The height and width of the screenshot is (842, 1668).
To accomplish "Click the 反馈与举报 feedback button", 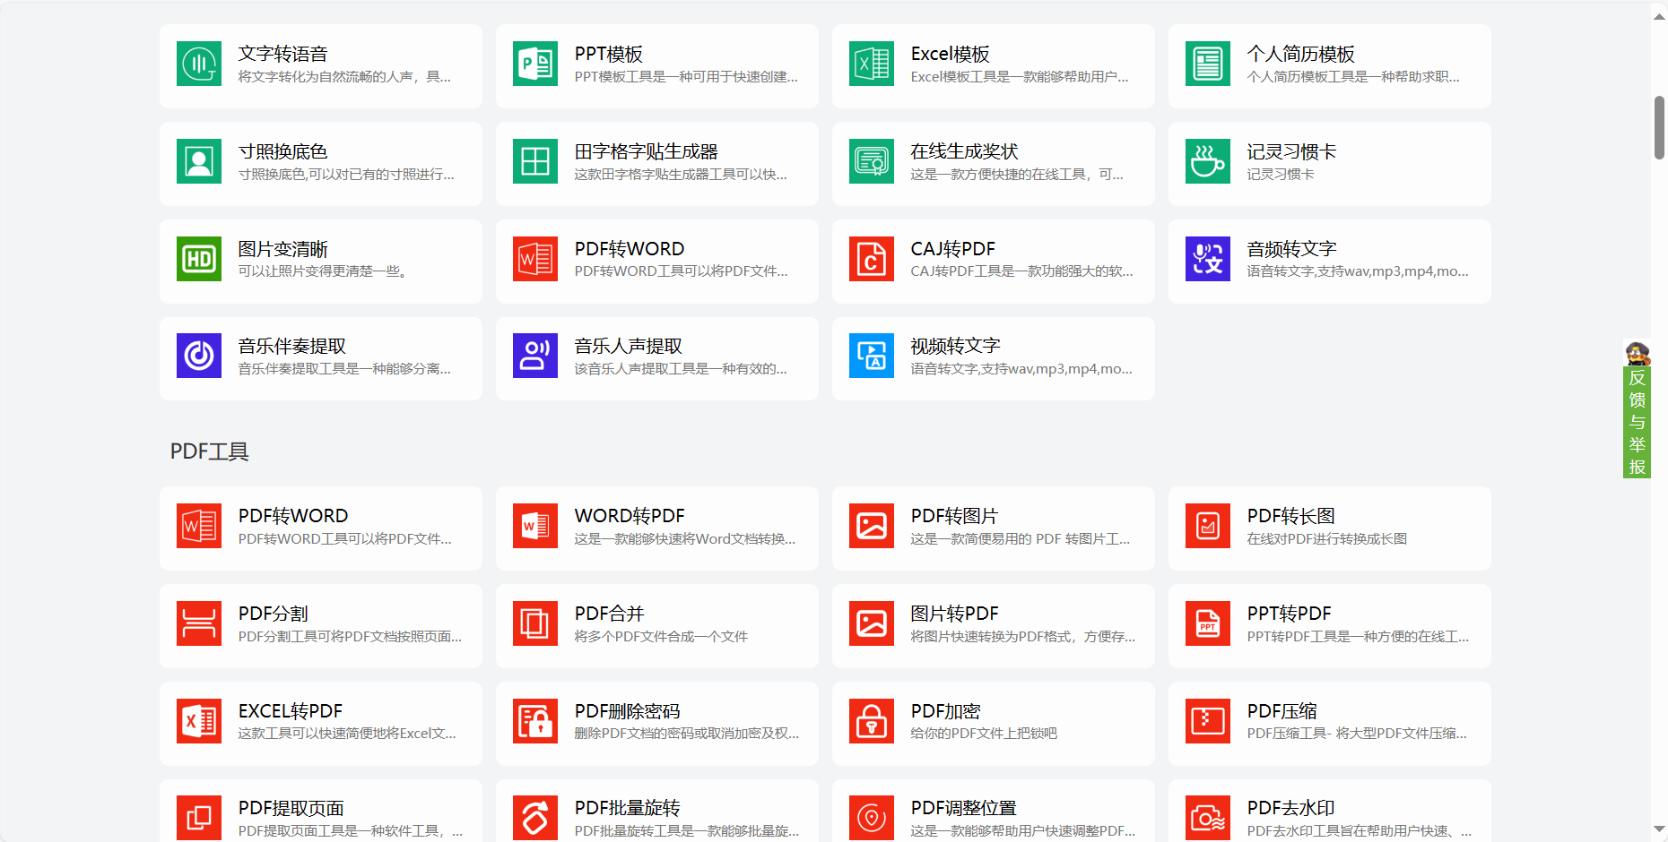I will pyautogui.click(x=1637, y=421).
